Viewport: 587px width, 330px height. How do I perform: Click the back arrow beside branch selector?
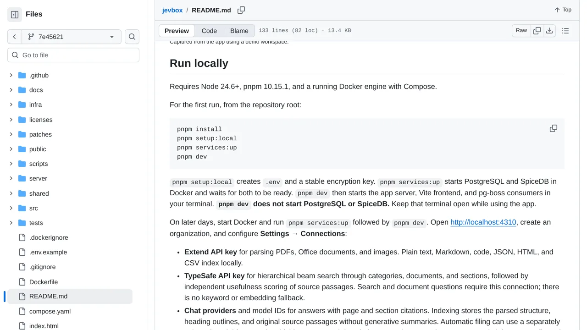pyautogui.click(x=15, y=37)
